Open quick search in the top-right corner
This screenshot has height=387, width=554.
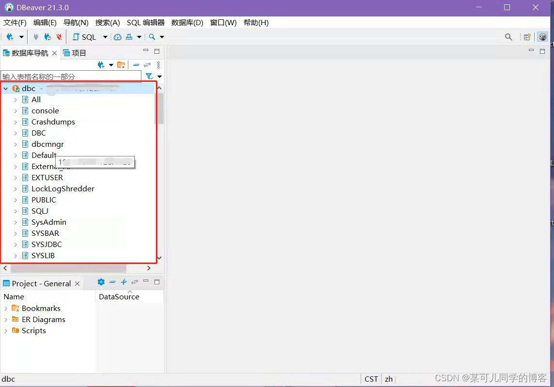pos(508,36)
